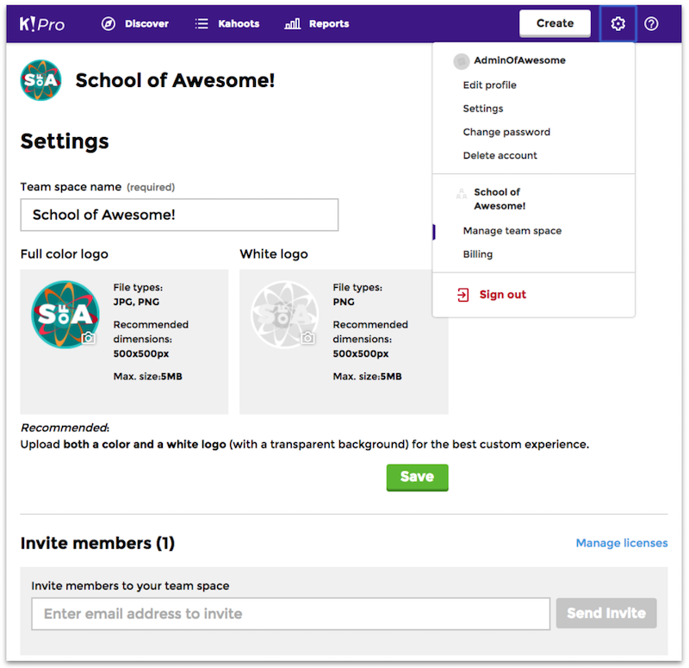
Task: Click the Kahoot K! Pro logo
Action: (41, 24)
